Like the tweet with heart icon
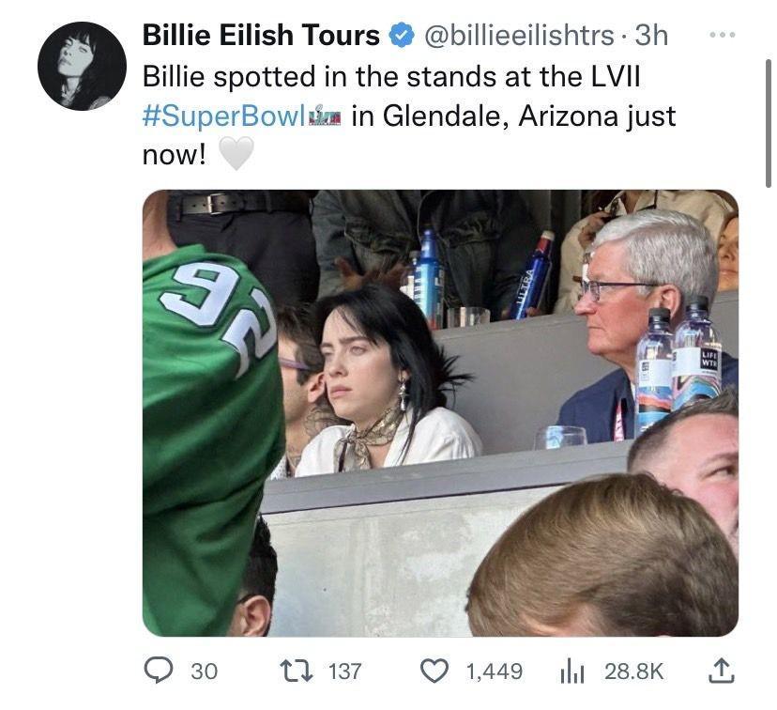Screen dimensions: 777x710 [x=434, y=671]
